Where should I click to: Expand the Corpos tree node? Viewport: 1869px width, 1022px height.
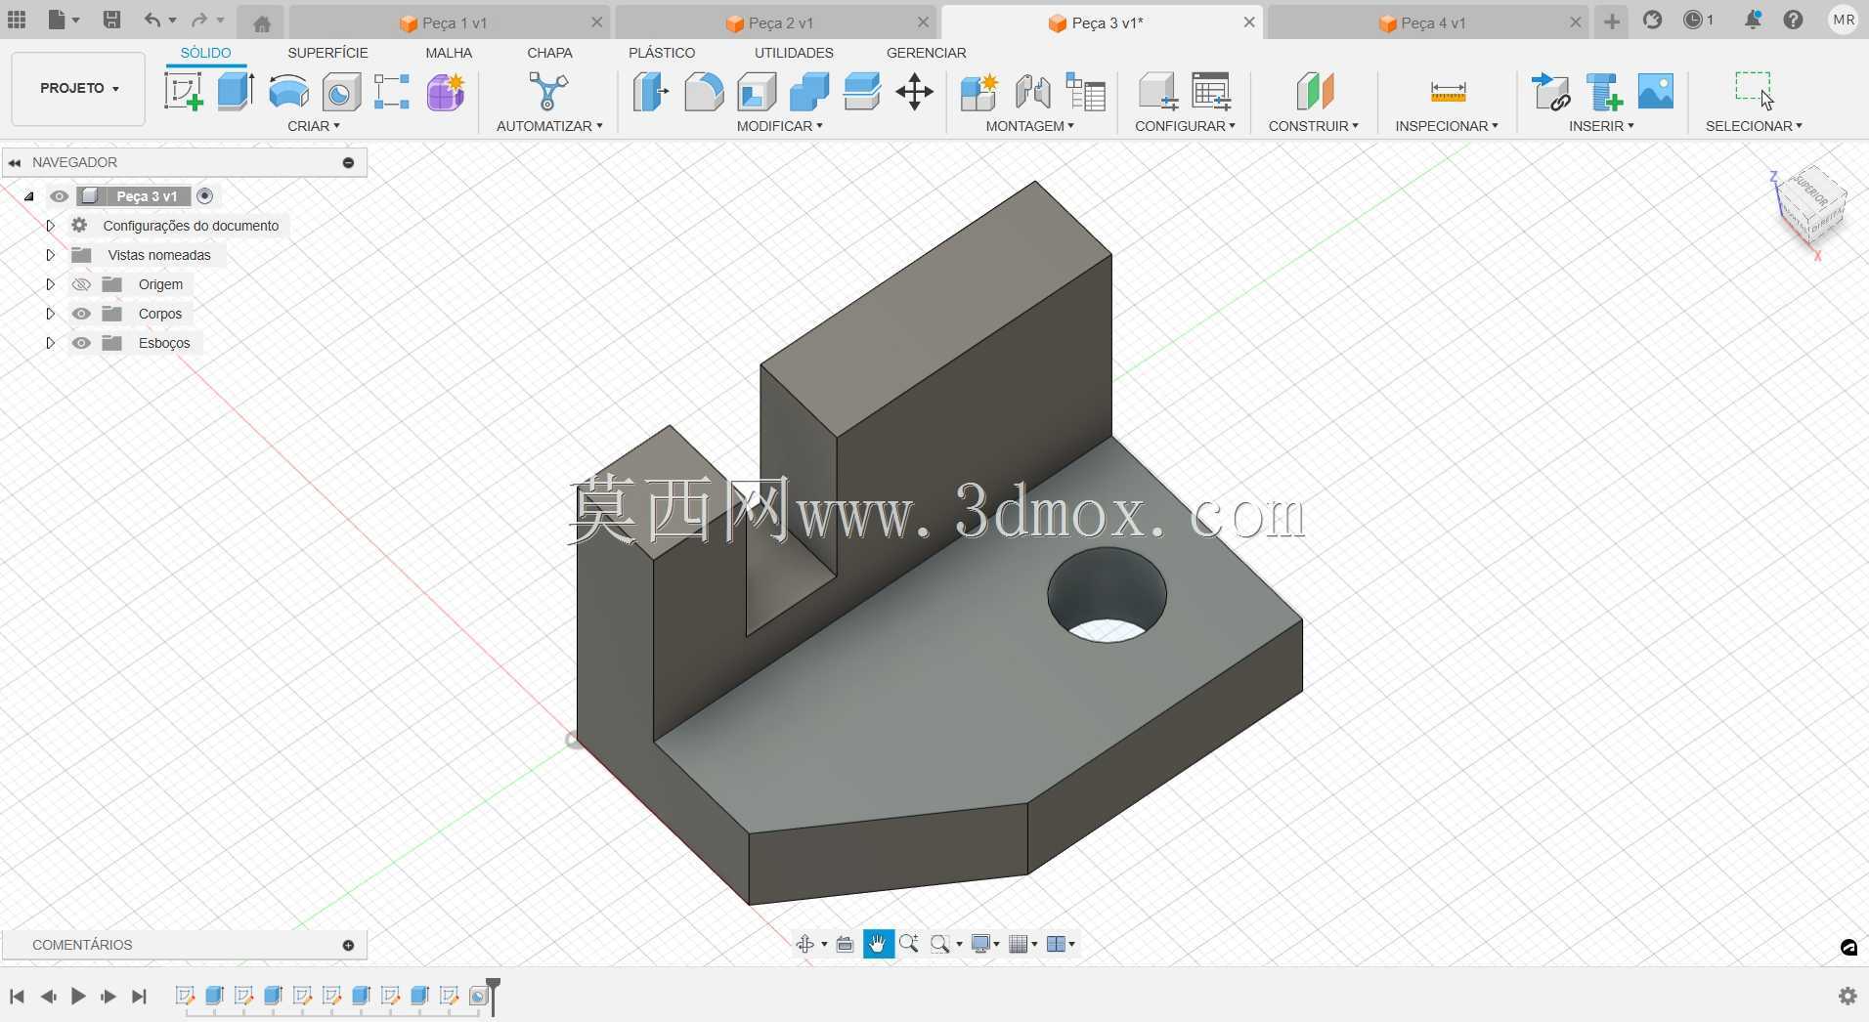point(50,314)
